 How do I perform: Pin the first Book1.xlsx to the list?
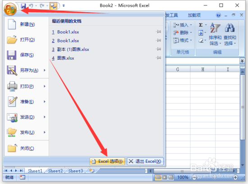pyautogui.click(x=158, y=32)
